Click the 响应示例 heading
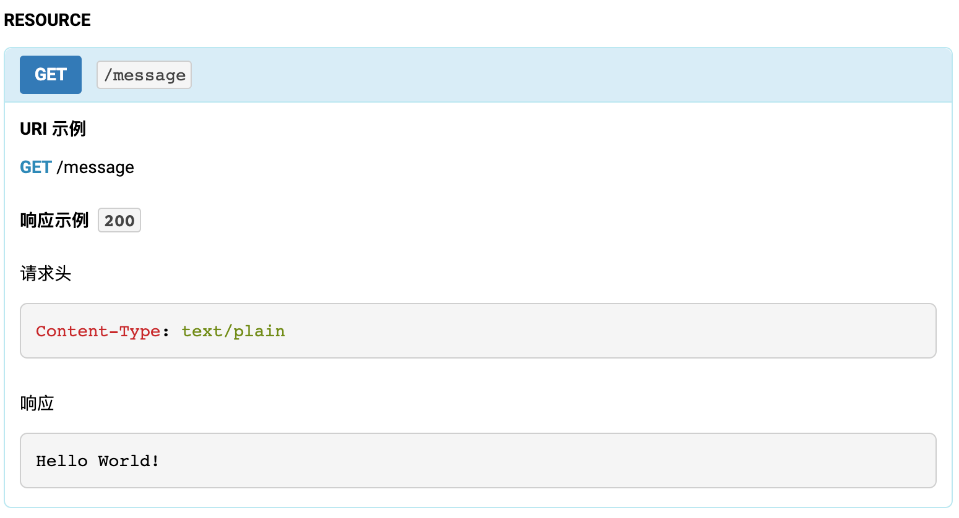The height and width of the screenshot is (518, 959). coord(54,220)
